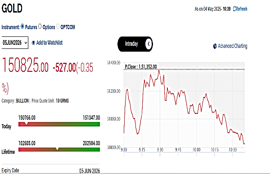Open the 05JUN2026 expiry dropdown

[x=15, y=43]
